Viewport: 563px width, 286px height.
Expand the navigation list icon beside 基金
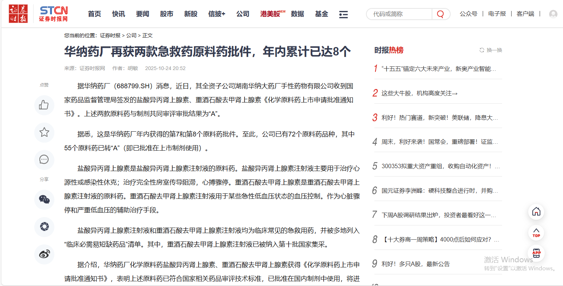343,14
